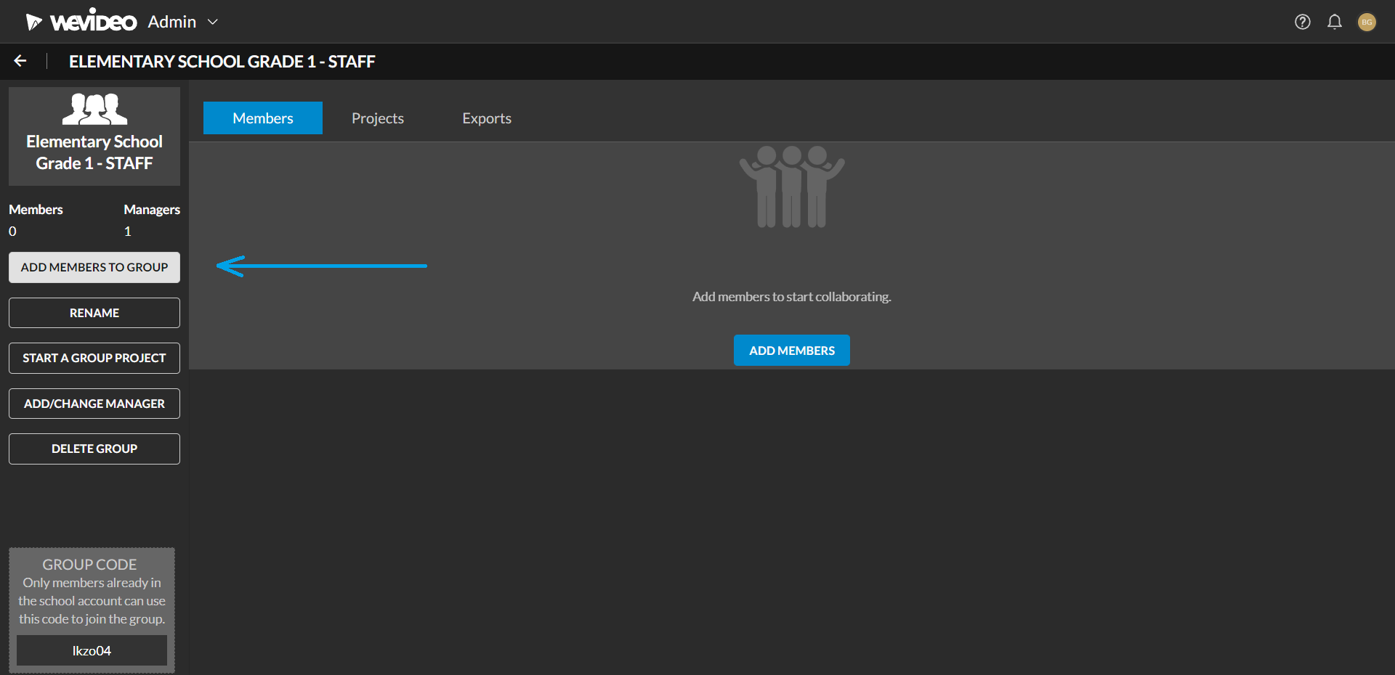The height and width of the screenshot is (675, 1395).
Task: Click the WeVideo play-button glyph
Action: tap(32, 21)
